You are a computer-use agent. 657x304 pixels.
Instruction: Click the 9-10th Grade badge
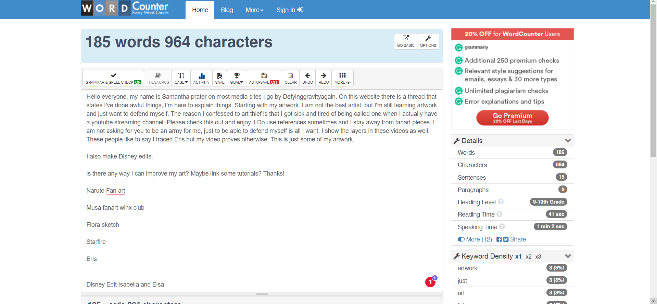548,202
